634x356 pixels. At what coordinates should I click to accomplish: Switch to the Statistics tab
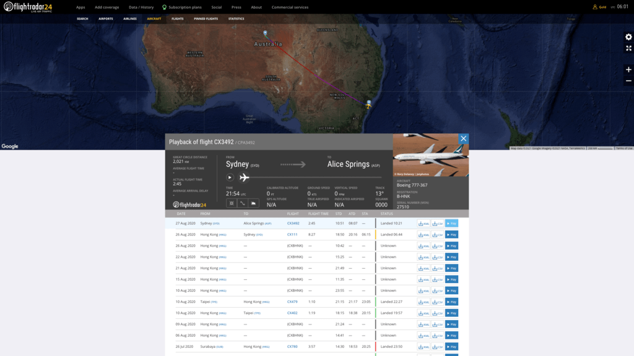[236, 19]
